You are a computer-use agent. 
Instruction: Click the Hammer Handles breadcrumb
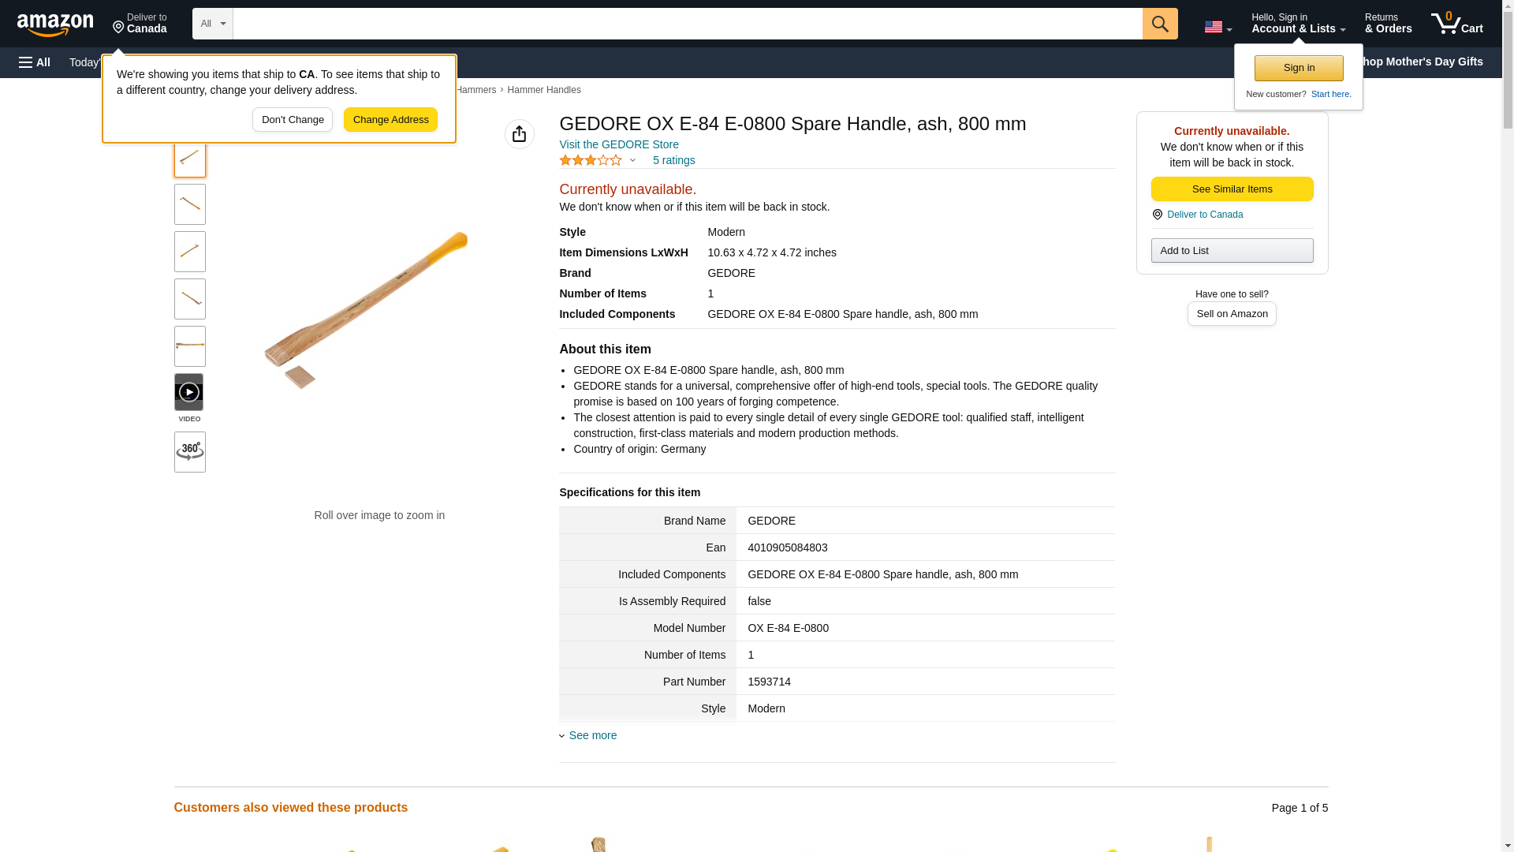[543, 90]
